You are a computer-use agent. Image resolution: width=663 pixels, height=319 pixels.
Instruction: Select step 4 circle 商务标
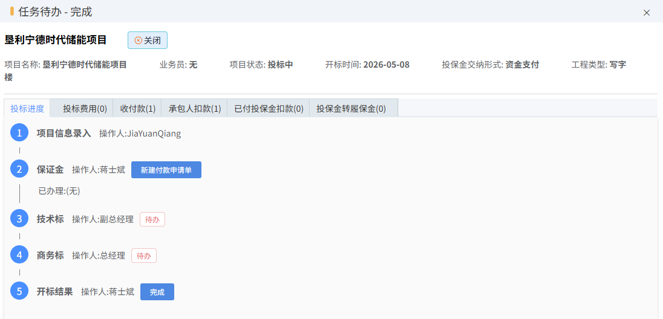pos(19,255)
